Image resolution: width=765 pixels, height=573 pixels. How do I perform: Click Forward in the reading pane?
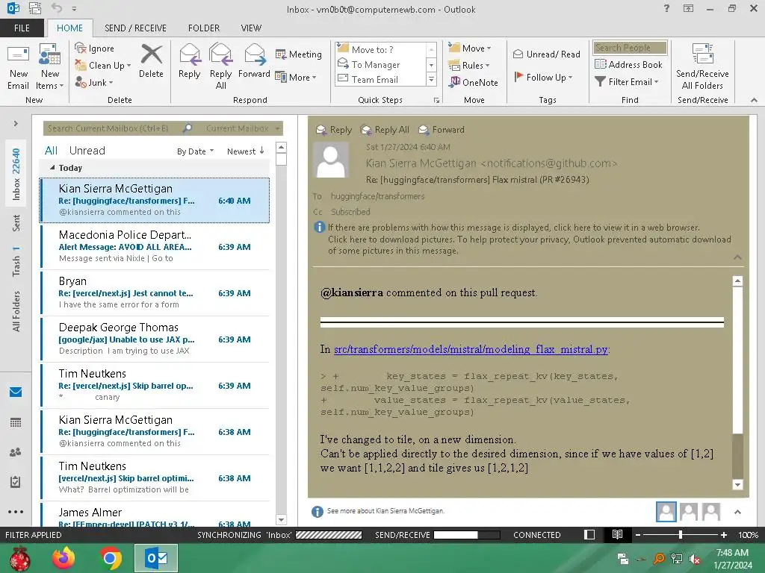442,130
